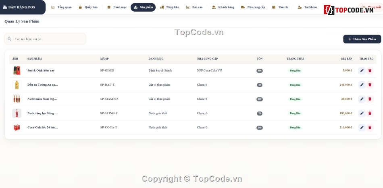Screen dimensions: 383x188
Task: Edit the Coca-Cola lốc 24 lon product
Action: [362, 128]
